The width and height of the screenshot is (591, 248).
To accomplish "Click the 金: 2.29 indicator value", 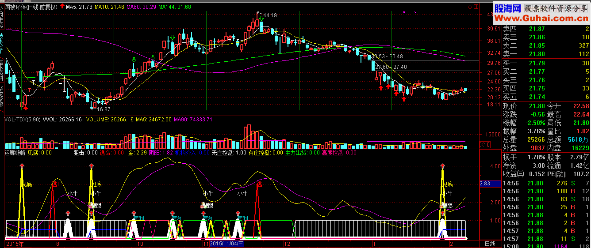I will pyautogui.click(x=137, y=153).
